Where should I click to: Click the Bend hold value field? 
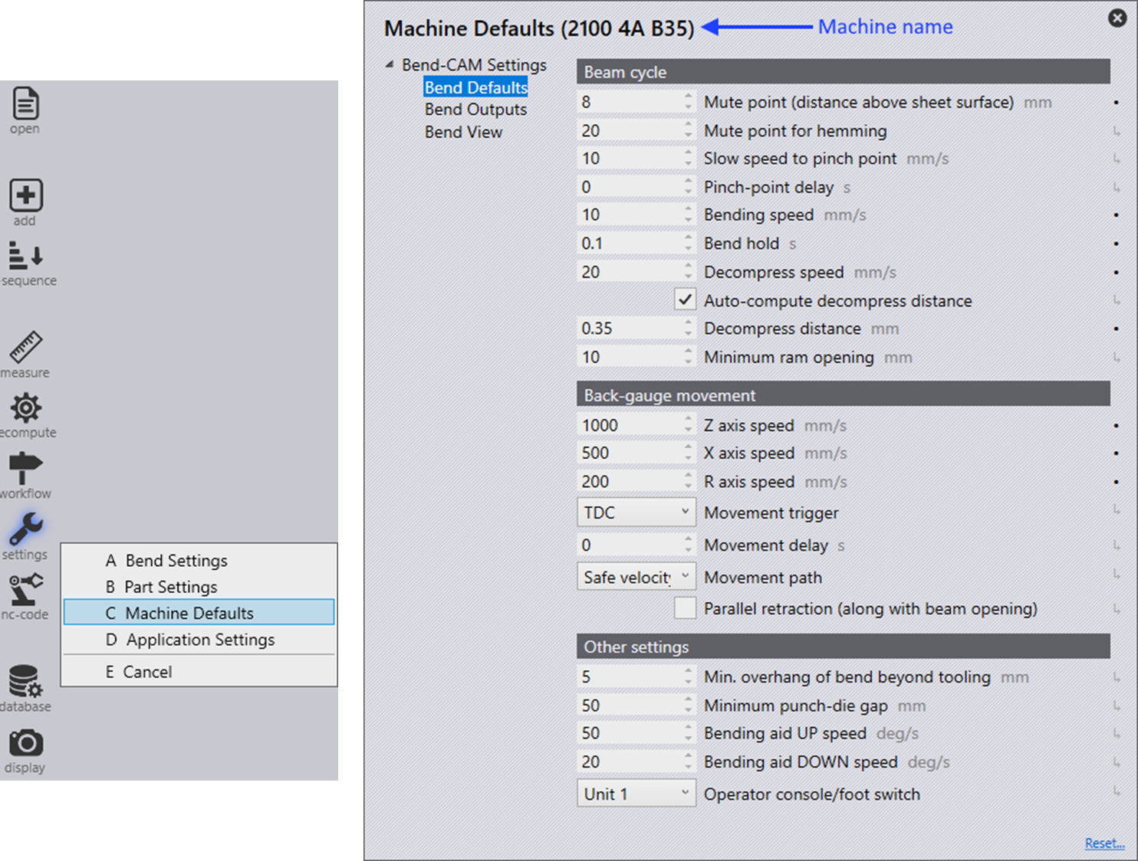point(635,244)
